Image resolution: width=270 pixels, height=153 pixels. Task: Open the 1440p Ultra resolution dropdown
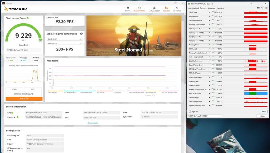64,44
